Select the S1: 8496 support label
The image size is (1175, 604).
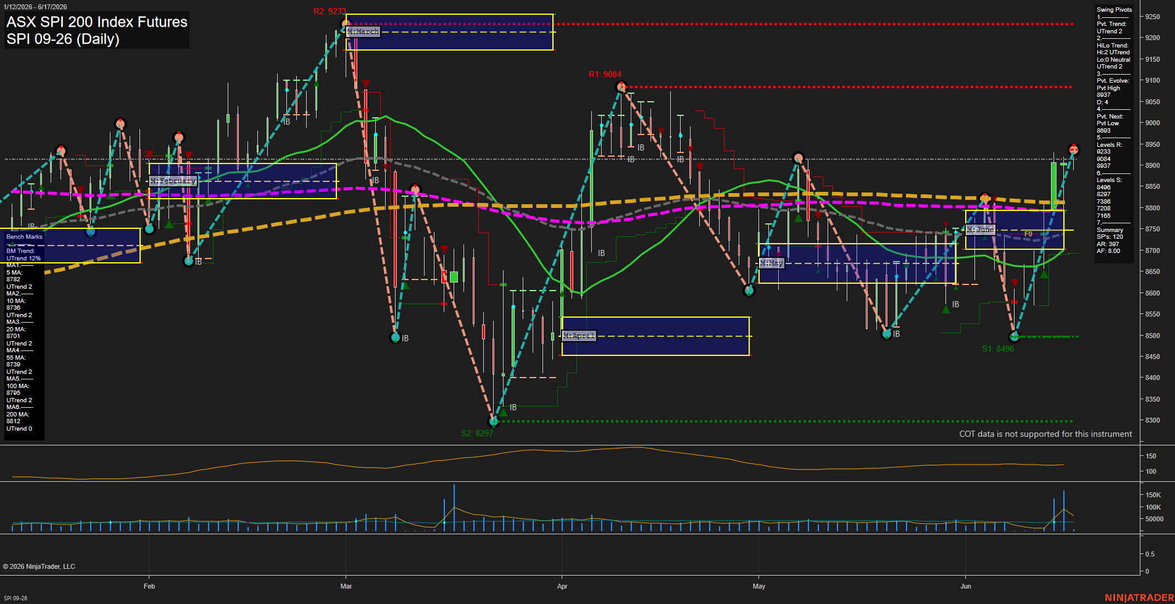(998, 349)
